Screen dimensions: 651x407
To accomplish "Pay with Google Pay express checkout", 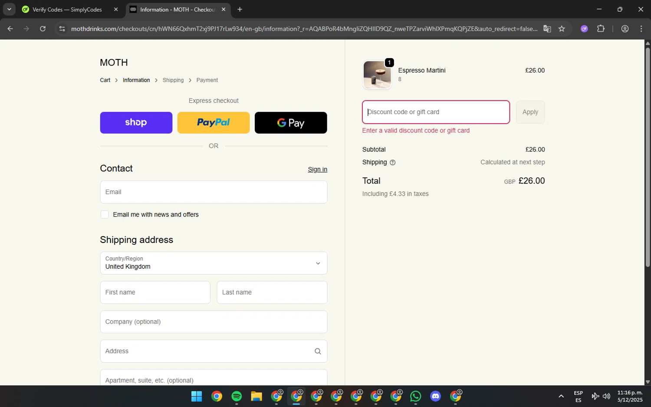I will click(x=291, y=123).
